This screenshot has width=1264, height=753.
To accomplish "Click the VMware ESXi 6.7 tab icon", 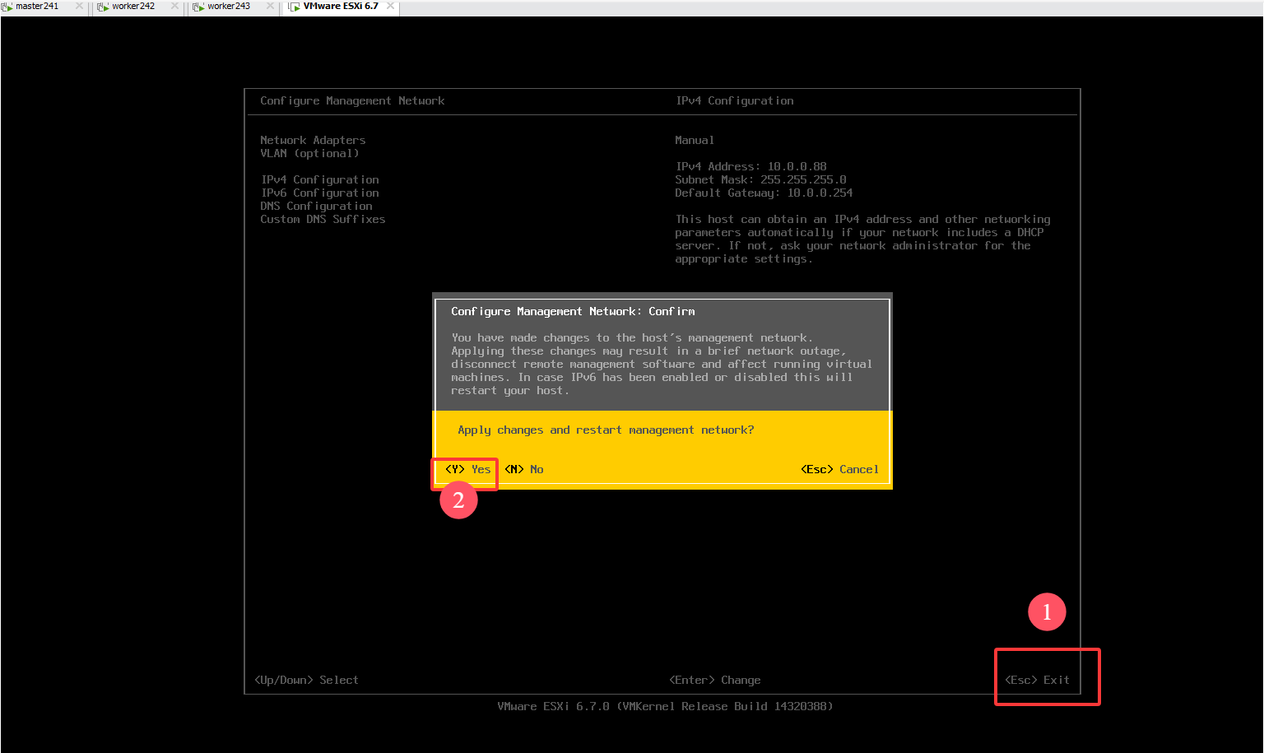I will pyautogui.click(x=295, y=7).
